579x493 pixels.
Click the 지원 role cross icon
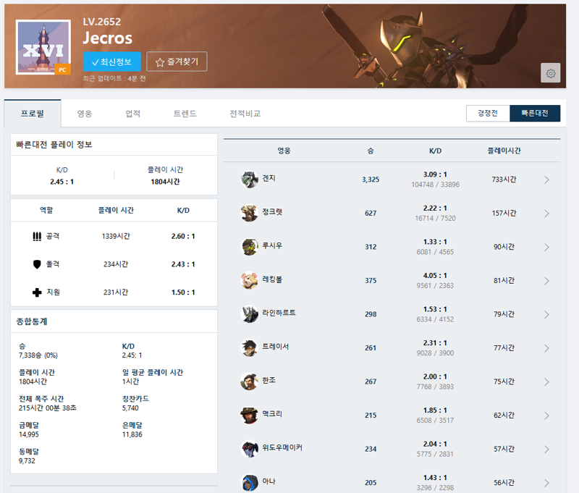pos(37,292)
